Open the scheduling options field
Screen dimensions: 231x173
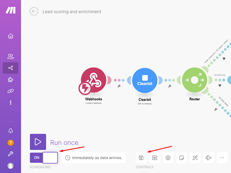94,158
